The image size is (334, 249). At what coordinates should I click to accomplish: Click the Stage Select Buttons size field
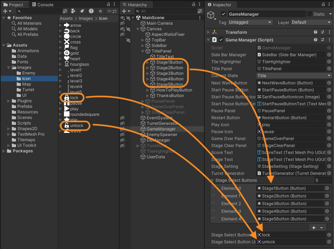(323, 180)
